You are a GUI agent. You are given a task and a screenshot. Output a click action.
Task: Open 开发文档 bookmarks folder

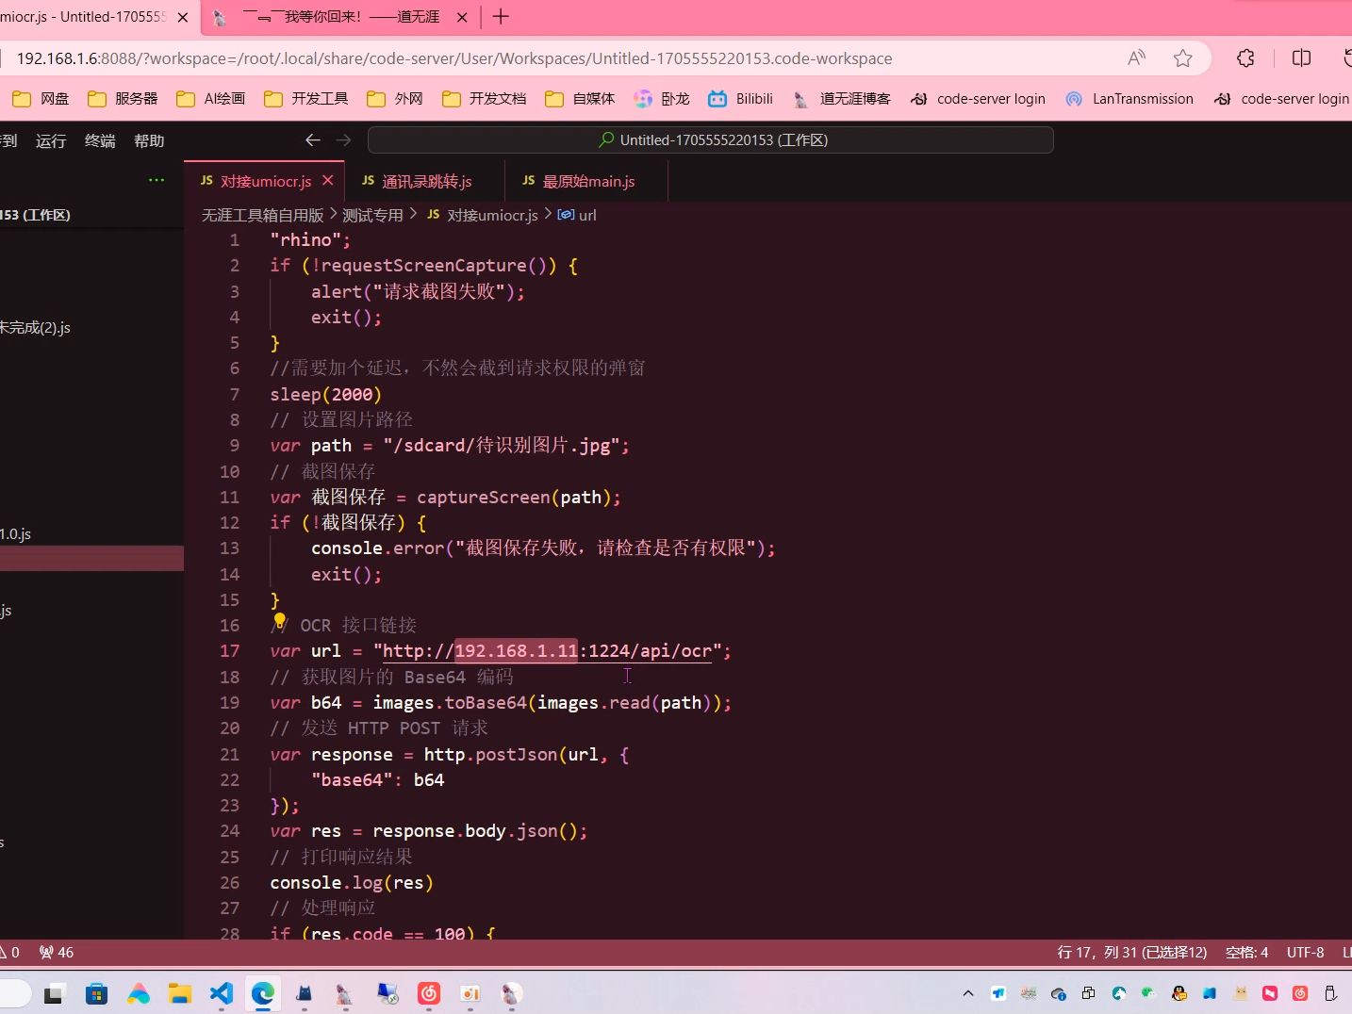485,98
